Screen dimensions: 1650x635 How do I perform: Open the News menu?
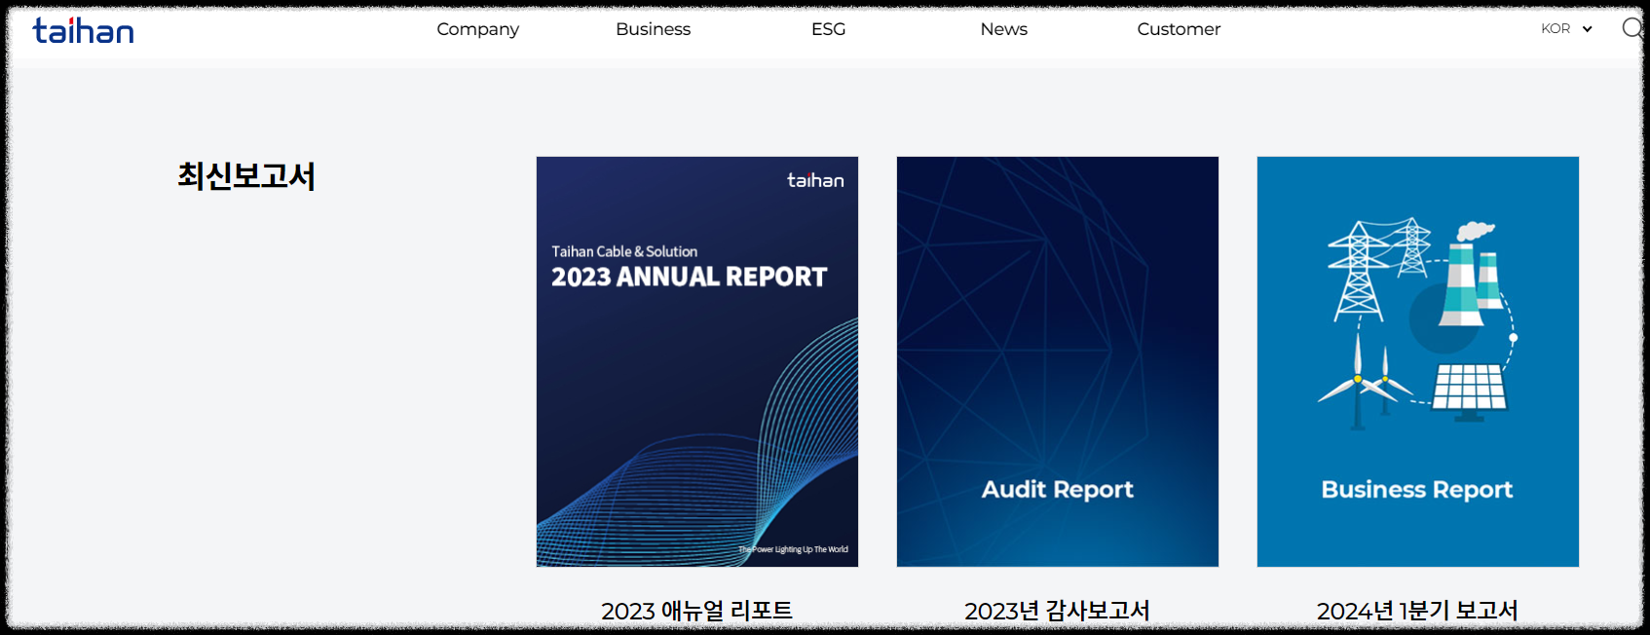coord(1003,29)
